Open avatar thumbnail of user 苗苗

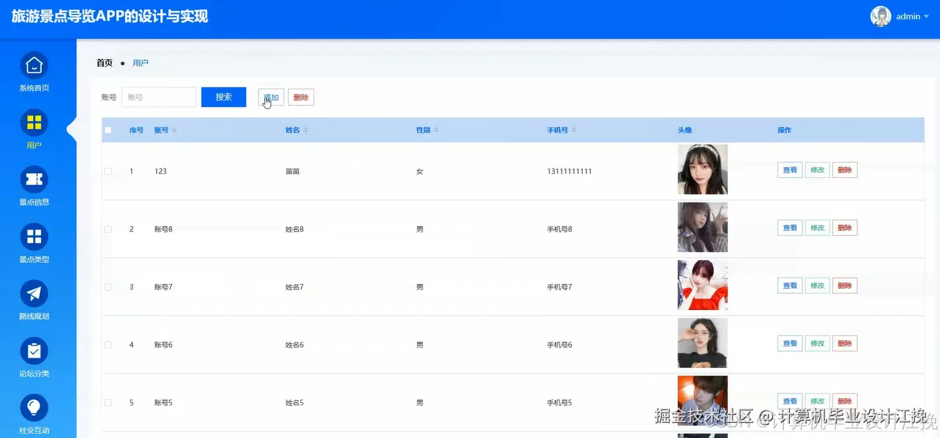point(702,169)
